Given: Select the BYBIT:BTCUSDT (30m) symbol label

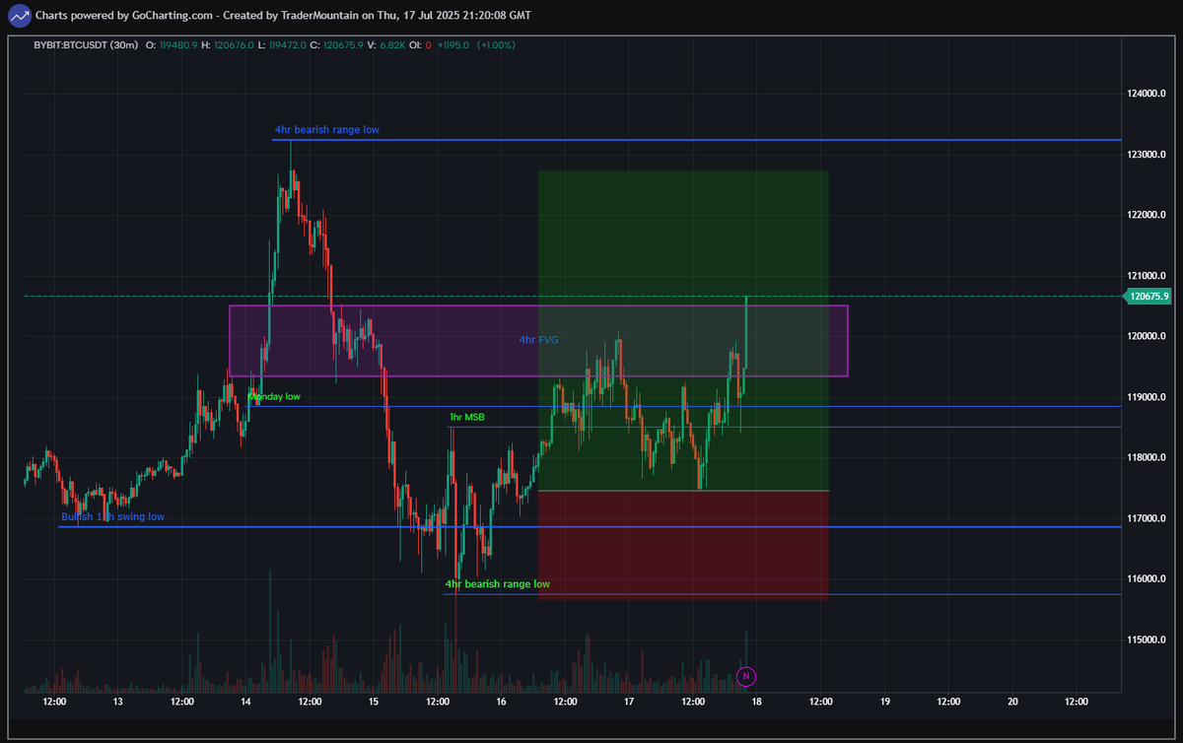Looking at the screenshot, I should (x=86, y=45).
